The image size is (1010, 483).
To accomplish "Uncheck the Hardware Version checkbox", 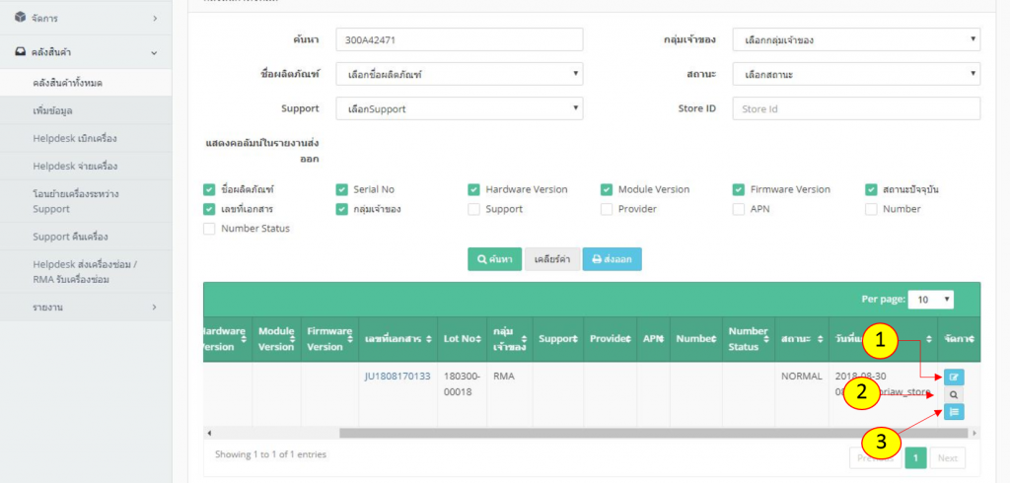I will [x=473, y=189].
